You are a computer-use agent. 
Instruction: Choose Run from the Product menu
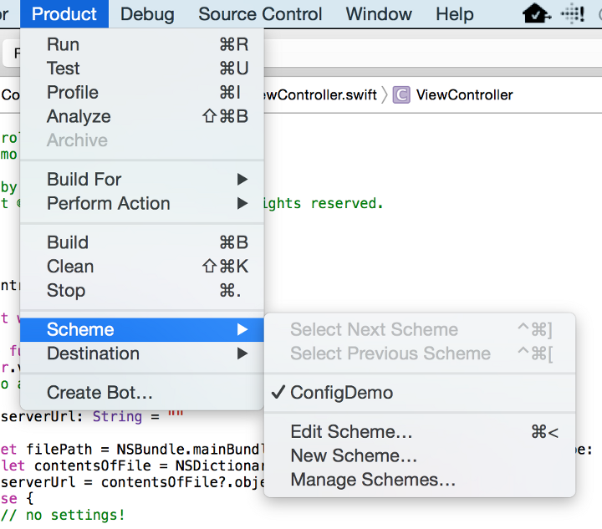click(x=64, y=44)
